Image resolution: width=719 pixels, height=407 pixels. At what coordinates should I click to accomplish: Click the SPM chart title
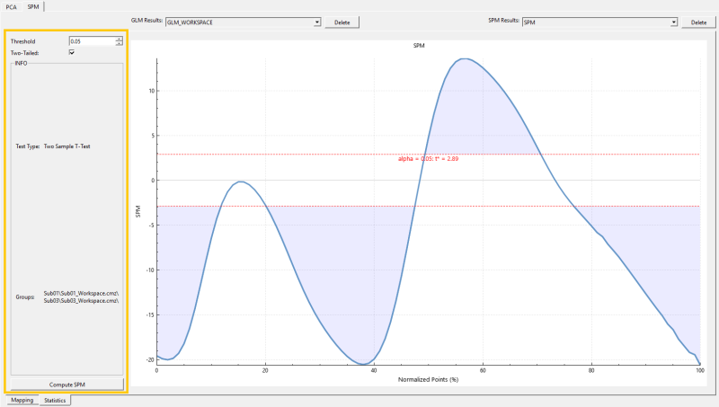(x=419, y=46)
